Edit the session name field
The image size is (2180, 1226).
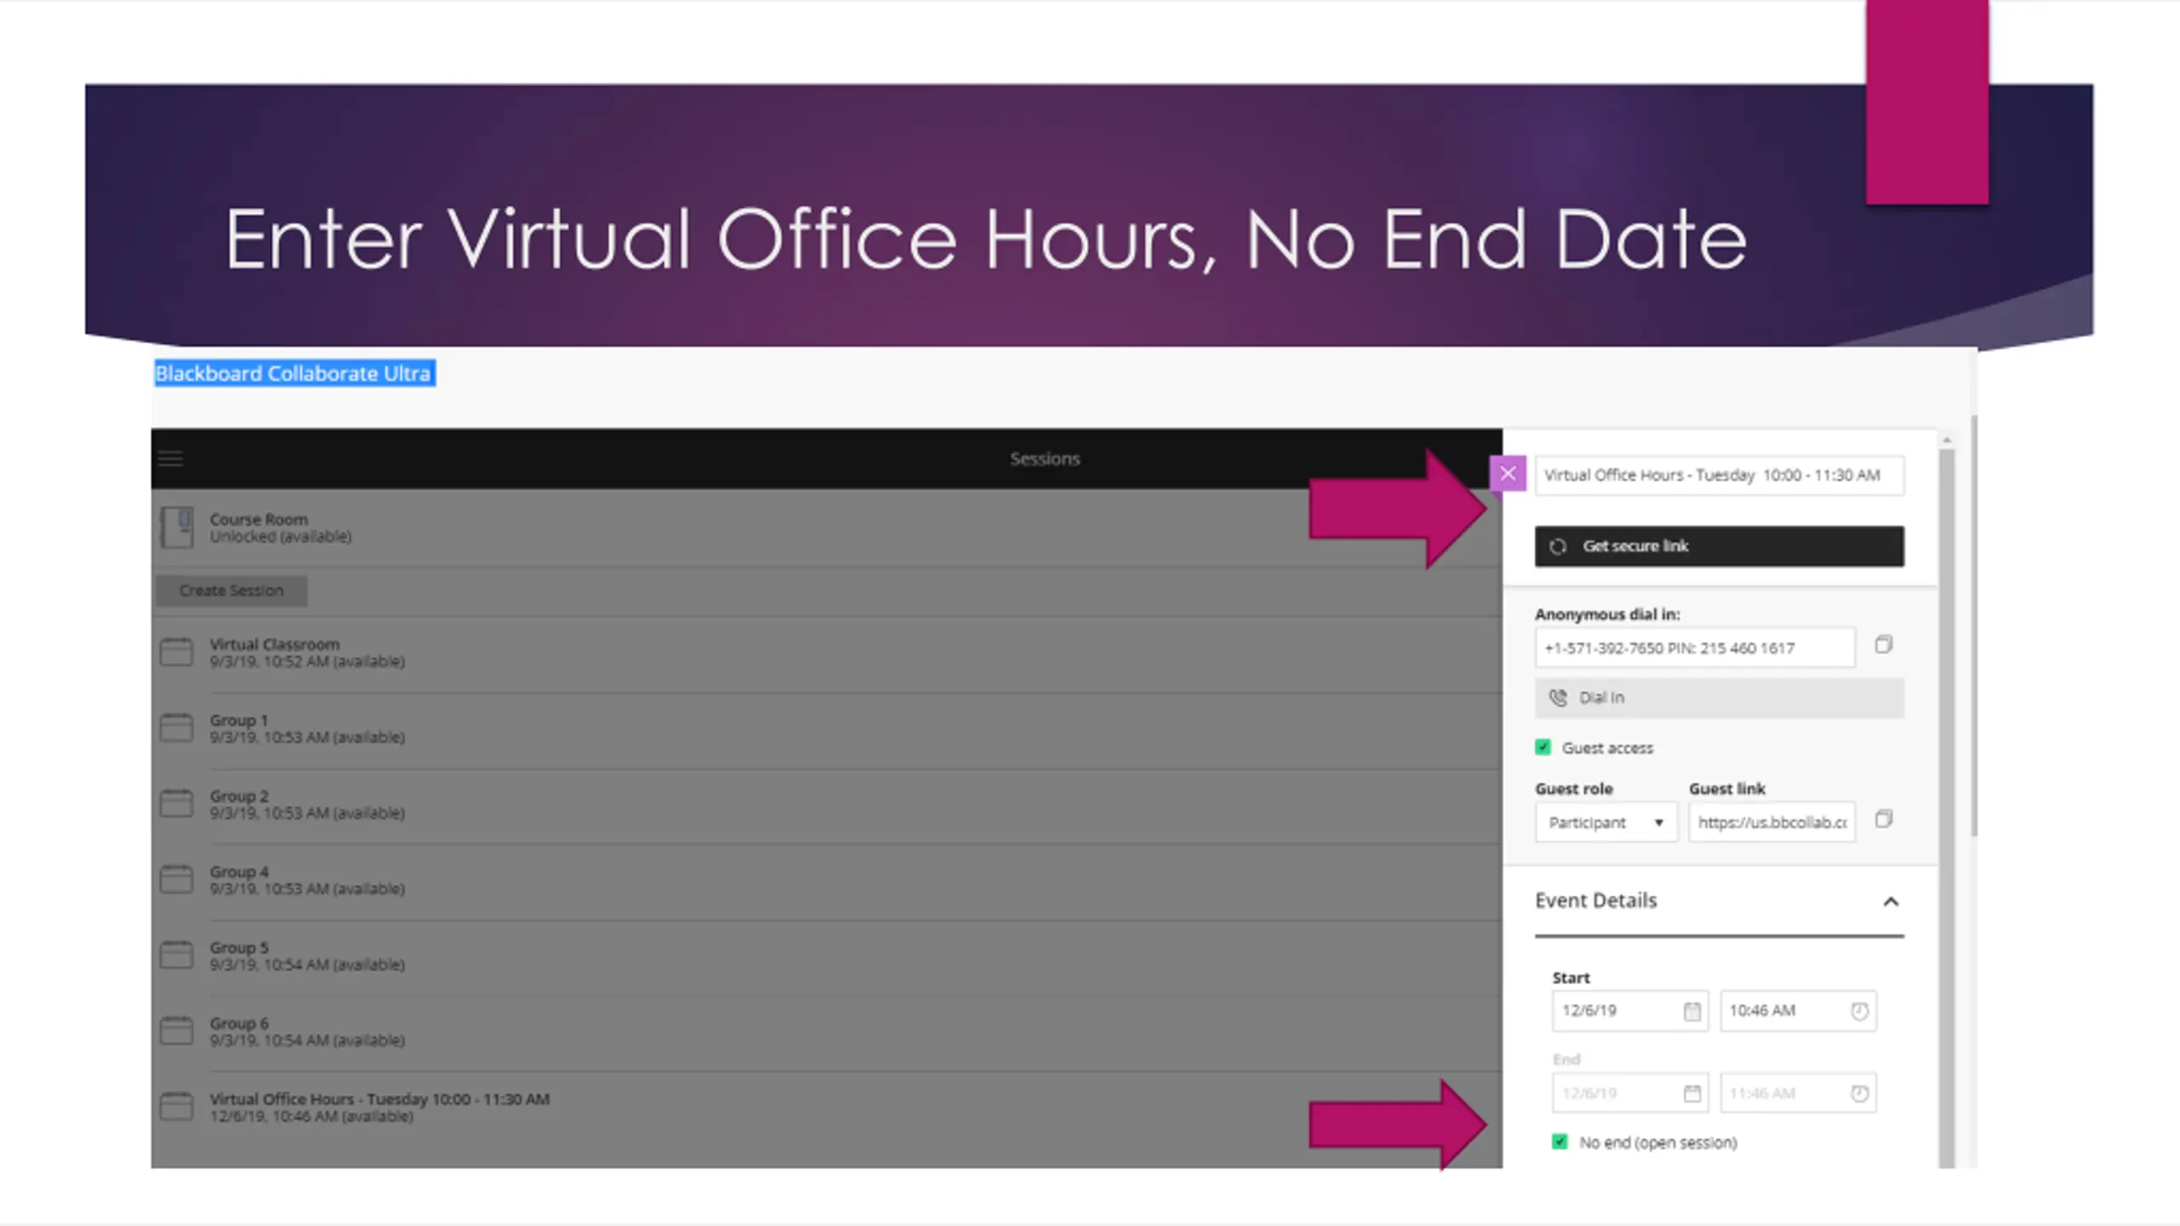click(1719, 475)
